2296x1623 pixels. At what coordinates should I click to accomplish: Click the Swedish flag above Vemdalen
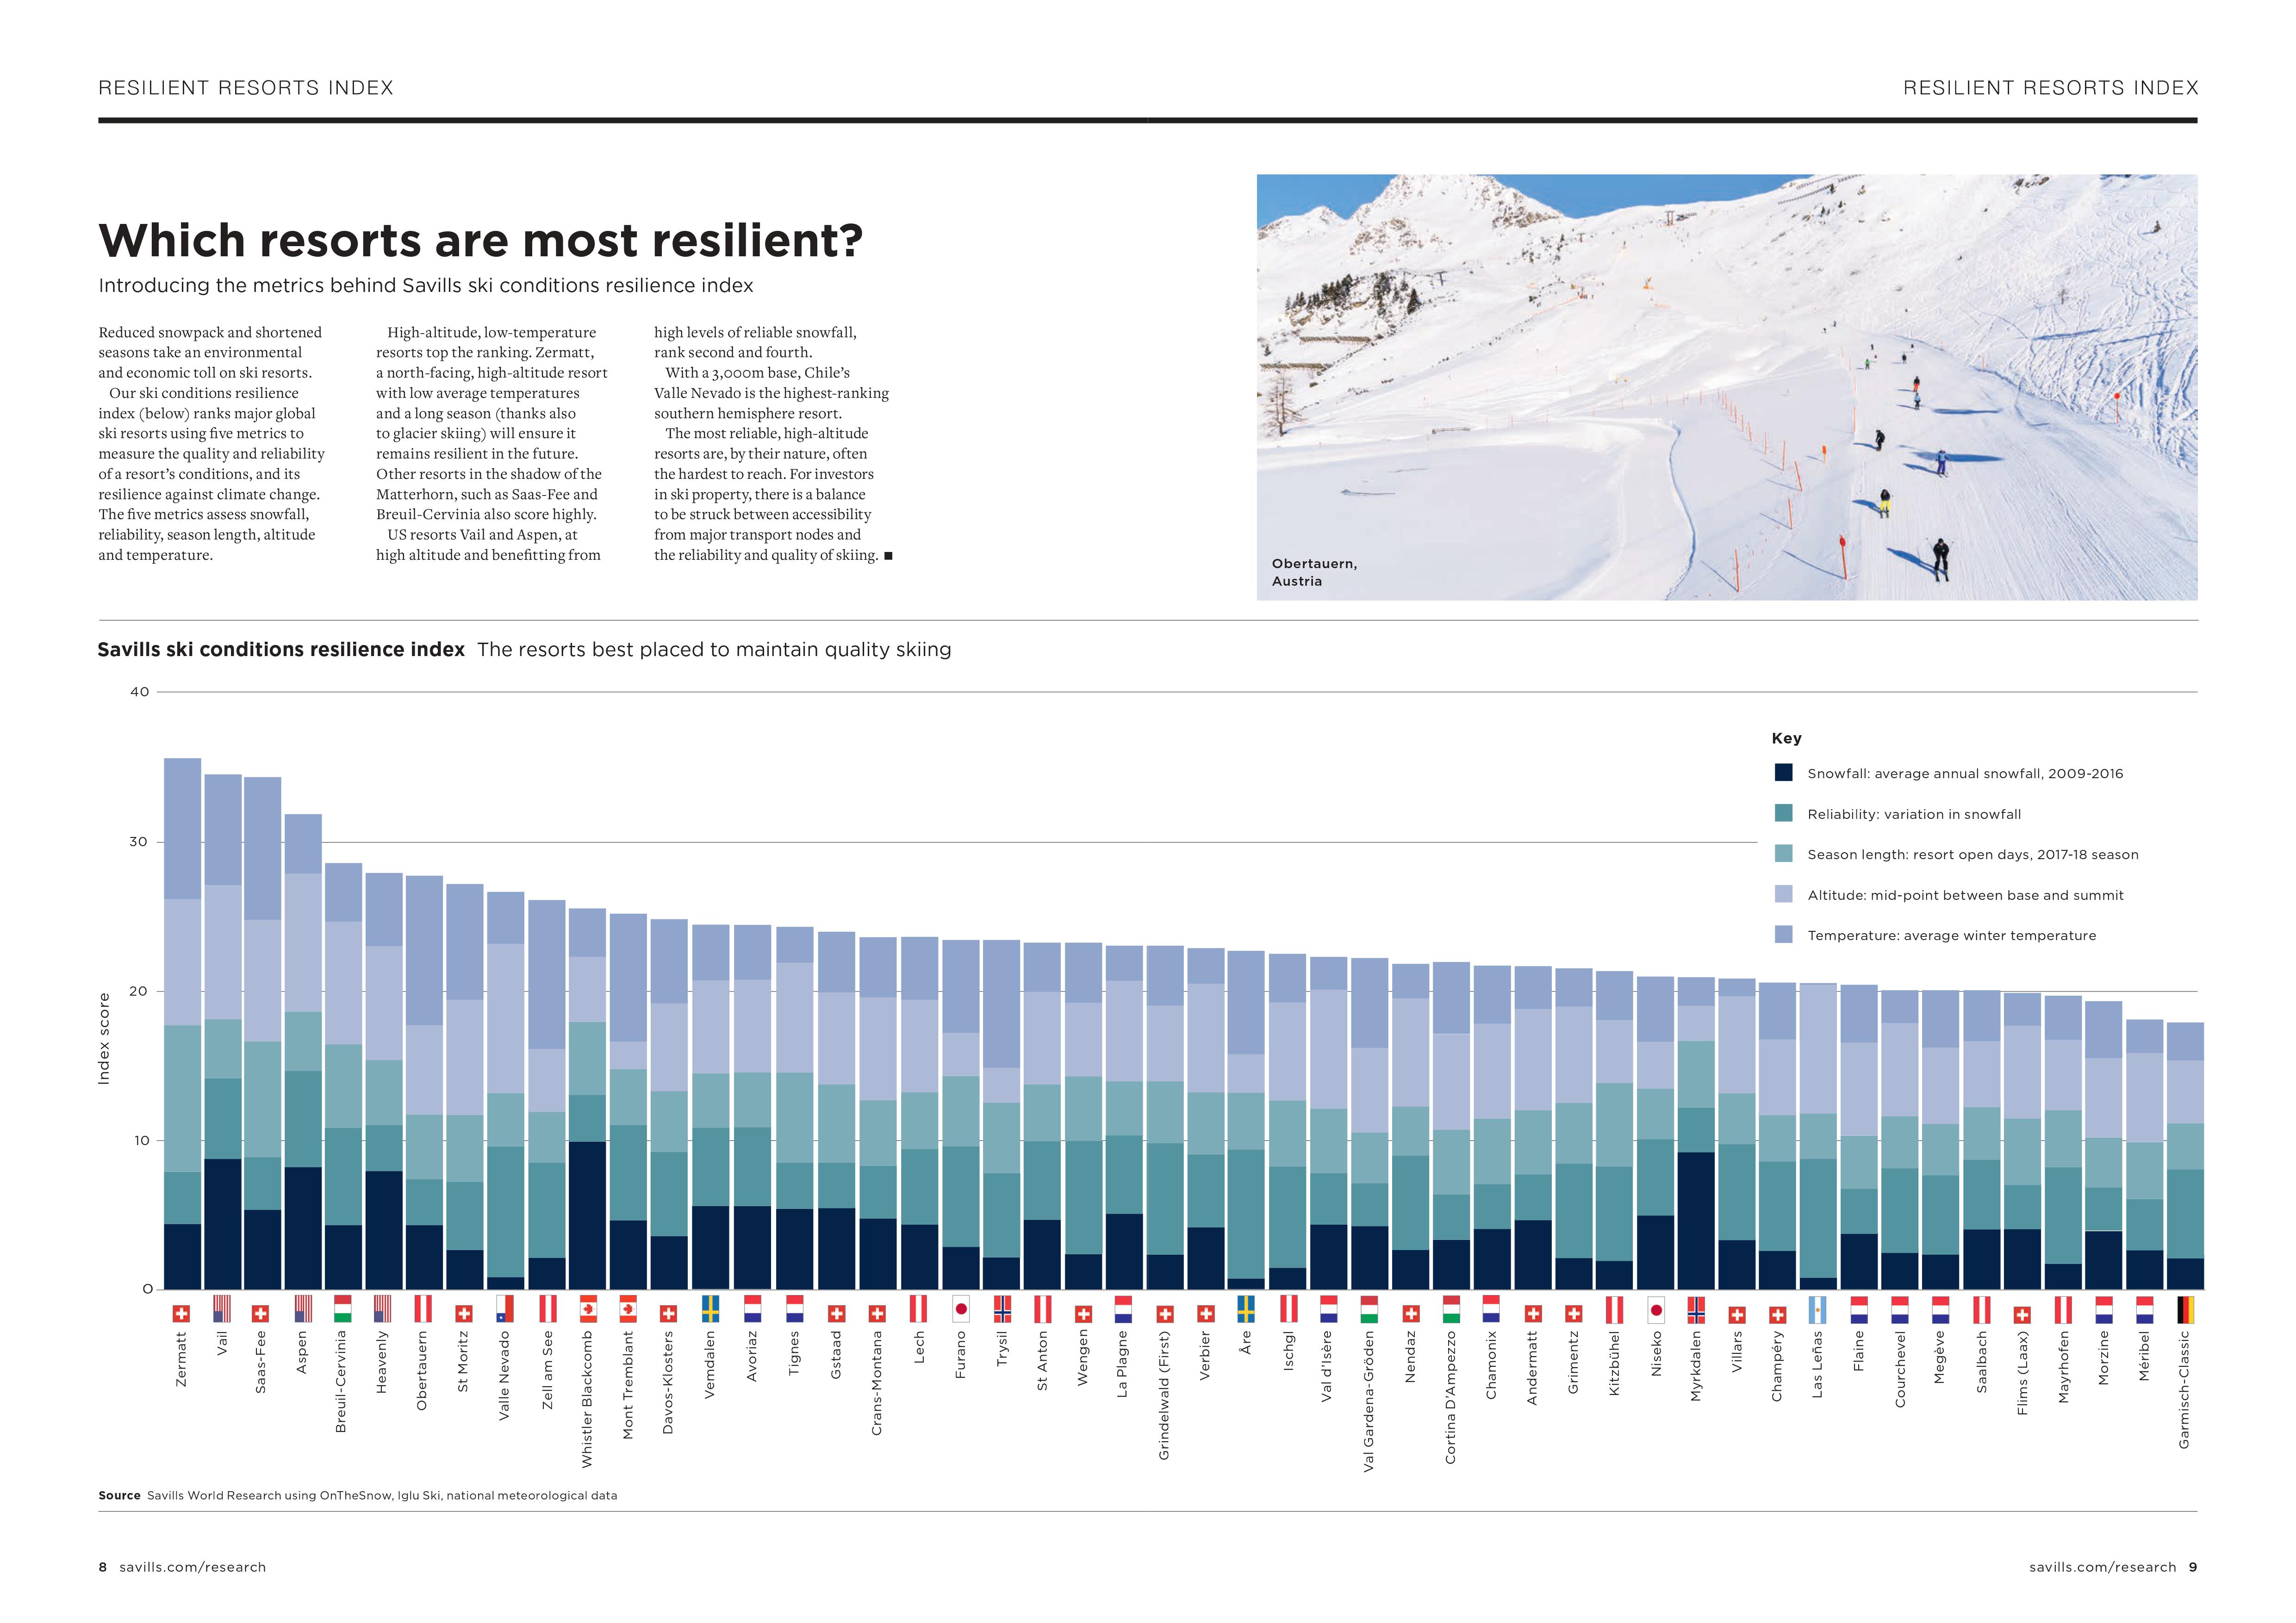point(711,1309)
